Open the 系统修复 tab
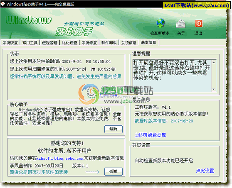 [x=89, y=43]
